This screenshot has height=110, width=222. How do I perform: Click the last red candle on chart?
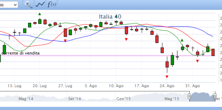(x=213, y=52)
